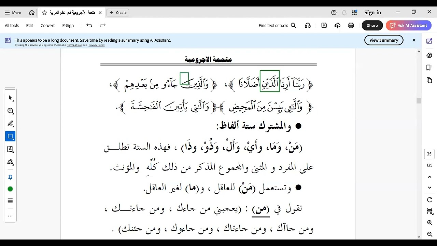Print the document

coord(351,25)
